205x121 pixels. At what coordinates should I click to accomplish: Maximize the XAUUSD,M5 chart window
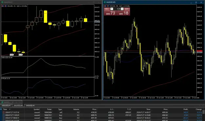[x=196, y=2]
